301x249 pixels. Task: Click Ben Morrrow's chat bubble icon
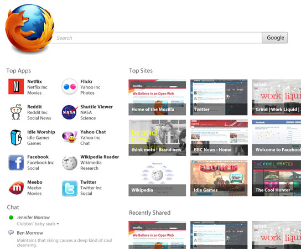pyautogui.click(x=11, y=233)
